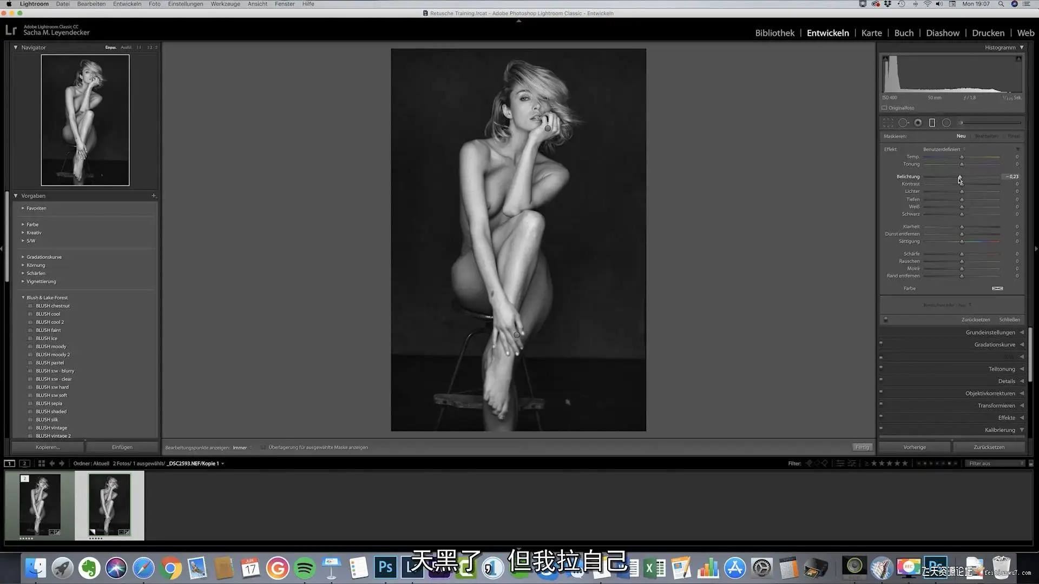Select the first filmstrip thumbnail

(x=40, y=505)
